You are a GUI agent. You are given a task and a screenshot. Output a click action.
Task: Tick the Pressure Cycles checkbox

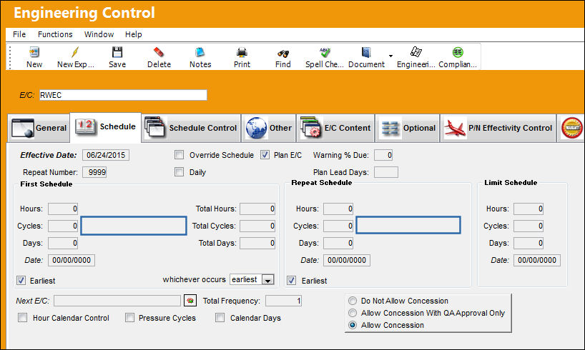130,318
